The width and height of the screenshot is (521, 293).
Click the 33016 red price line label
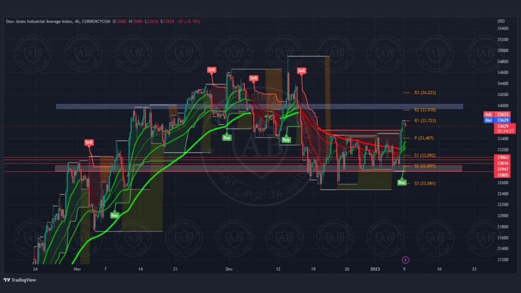pyautogui.click(x=503, y=163)
